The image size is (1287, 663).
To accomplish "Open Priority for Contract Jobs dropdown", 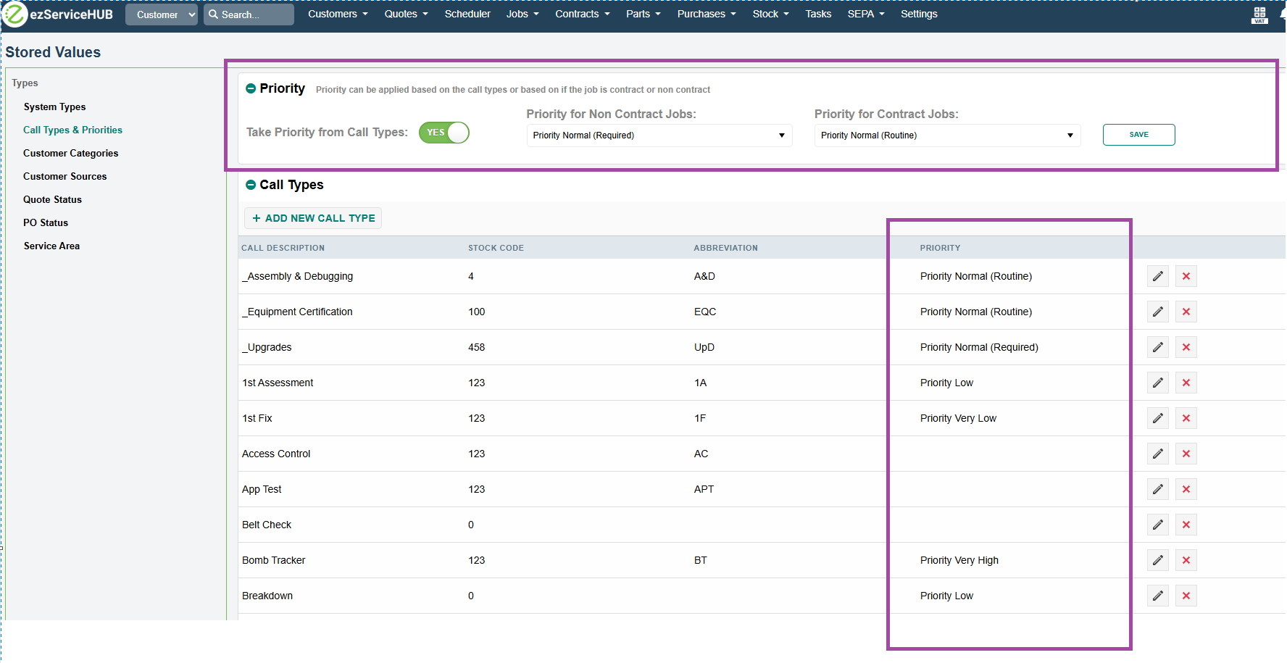I will pyautogui.click(x=946, y=135).
